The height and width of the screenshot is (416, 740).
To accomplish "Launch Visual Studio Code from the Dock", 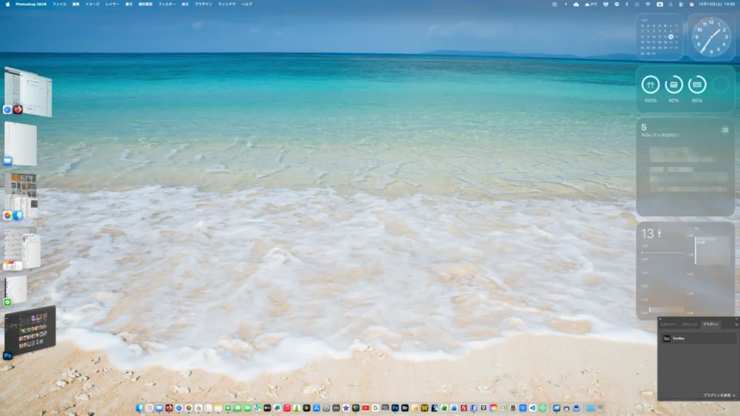I will (533, 408).
